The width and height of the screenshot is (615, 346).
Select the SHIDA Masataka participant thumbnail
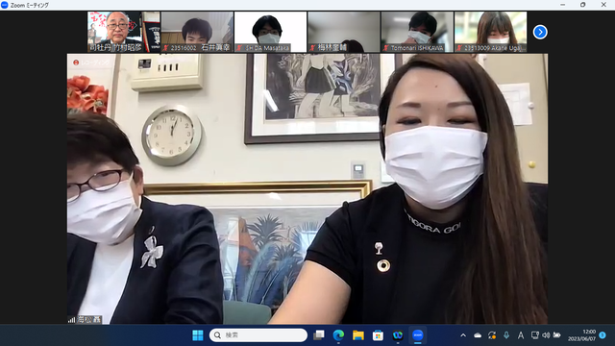[271, 32]
